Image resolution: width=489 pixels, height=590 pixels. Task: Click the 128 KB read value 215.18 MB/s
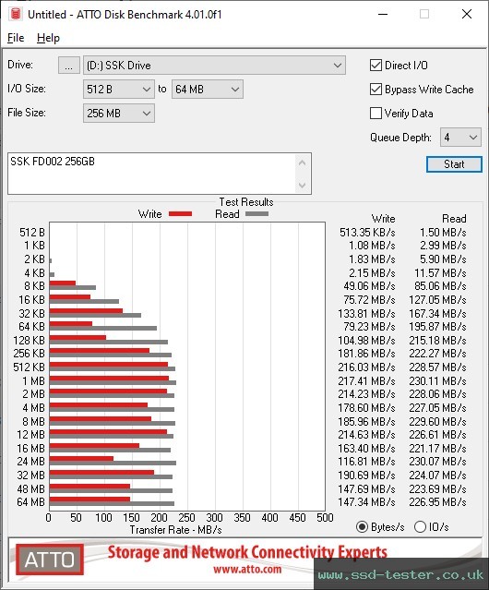pos(437,340)
